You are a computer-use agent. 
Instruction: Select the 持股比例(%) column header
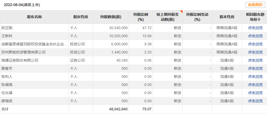click(x=140, y=17)
